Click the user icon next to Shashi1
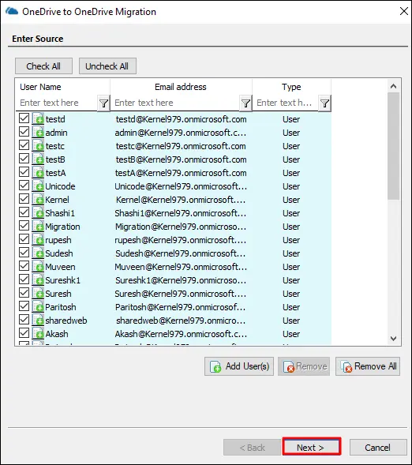The height and width of the screenshot is (465, 412). coord(38,212)
